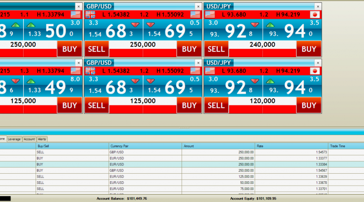Click the 125,000 amount field in GBP/USD
364x202 pixels.
(142, 101)
